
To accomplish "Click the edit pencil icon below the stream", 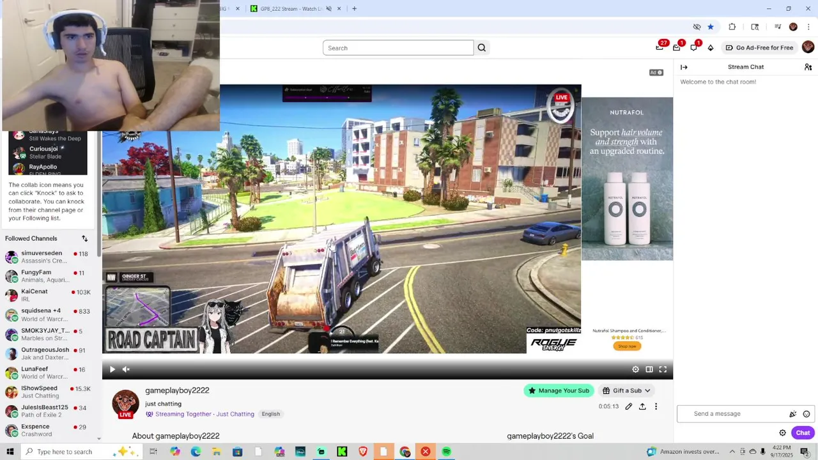I will pos(629,406).
